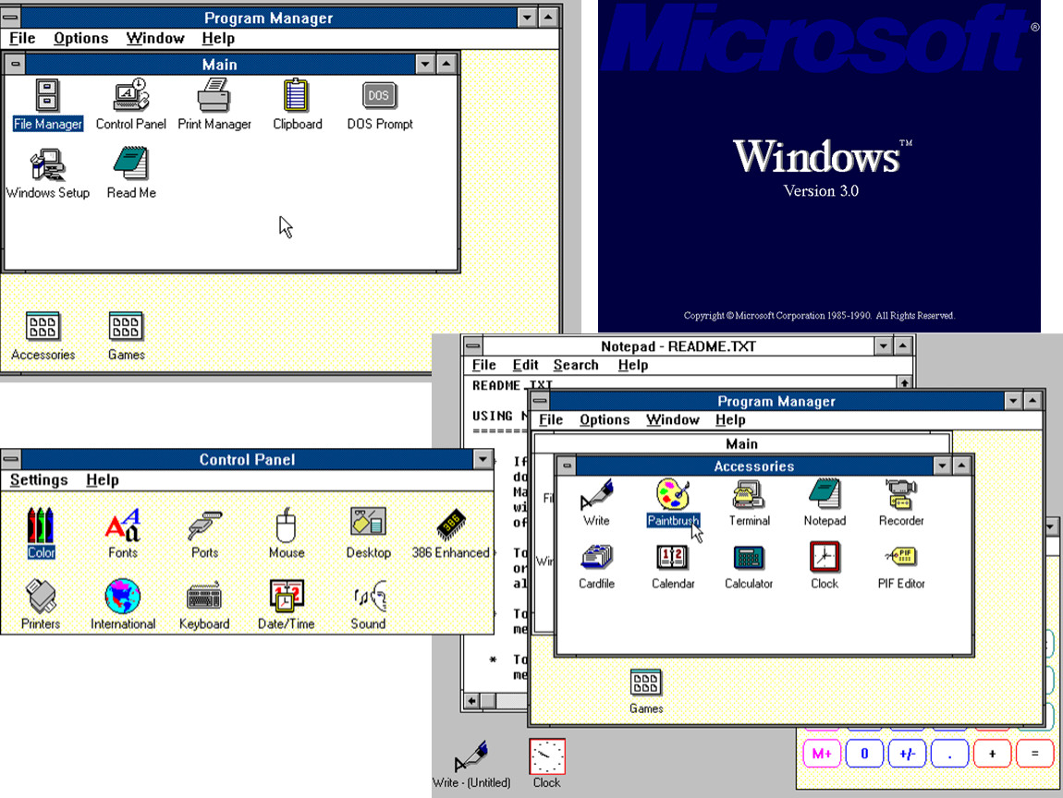Open Color settings in Control Panel
The width and height of the screenshot is (1063, 798).
(41, 533)
